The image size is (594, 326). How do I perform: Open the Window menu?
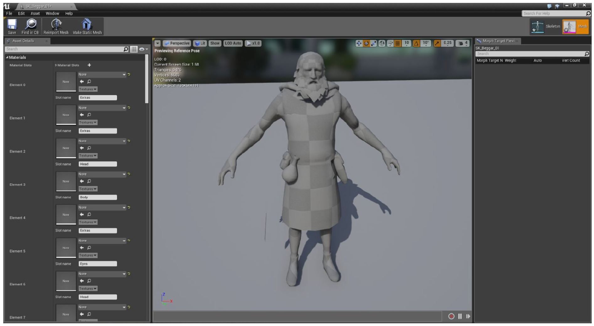[x=52, y=13]
